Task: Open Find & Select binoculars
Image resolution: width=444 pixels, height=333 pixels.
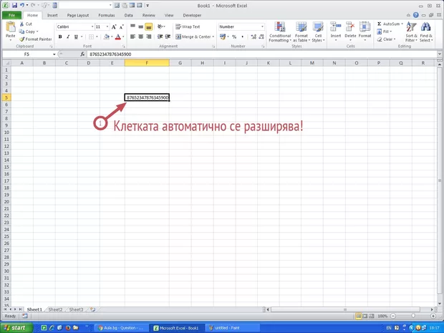Action: click(x=426, y=32)
